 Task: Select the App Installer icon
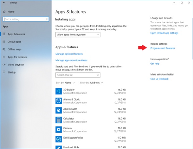58,110
